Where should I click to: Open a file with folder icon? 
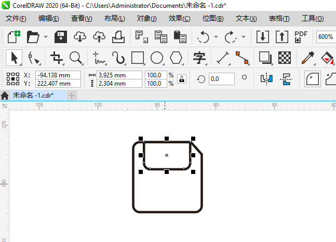pyautogui.click(x=33, y=37)
